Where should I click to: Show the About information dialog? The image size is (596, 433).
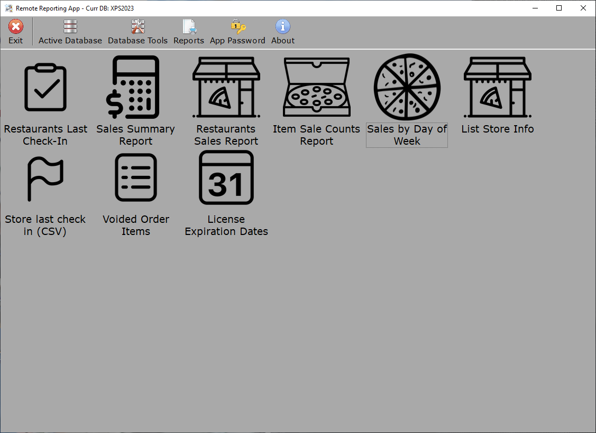[283, 32]
